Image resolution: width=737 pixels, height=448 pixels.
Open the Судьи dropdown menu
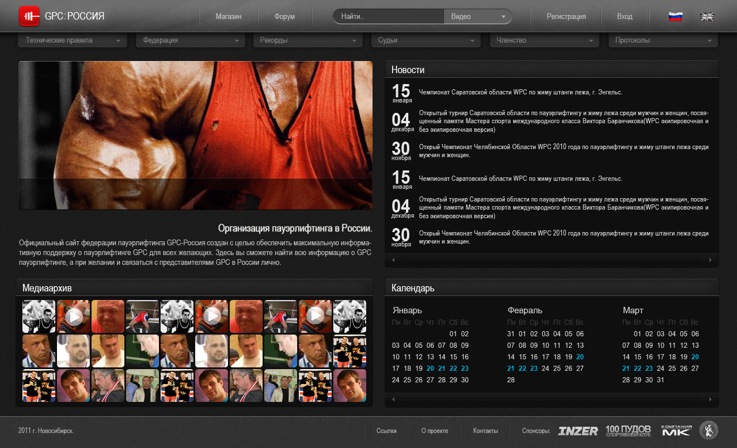coord(426,40)
